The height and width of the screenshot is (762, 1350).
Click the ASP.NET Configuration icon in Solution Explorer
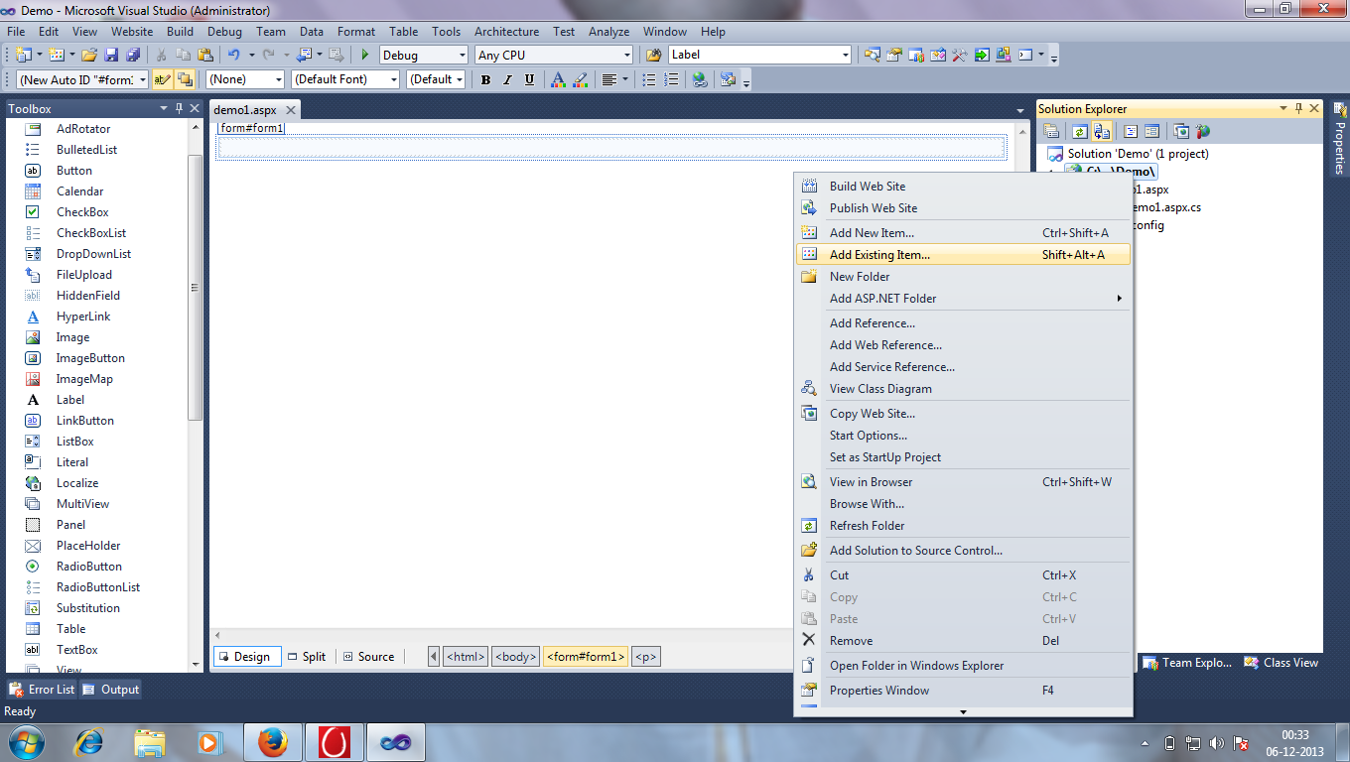1203,131
